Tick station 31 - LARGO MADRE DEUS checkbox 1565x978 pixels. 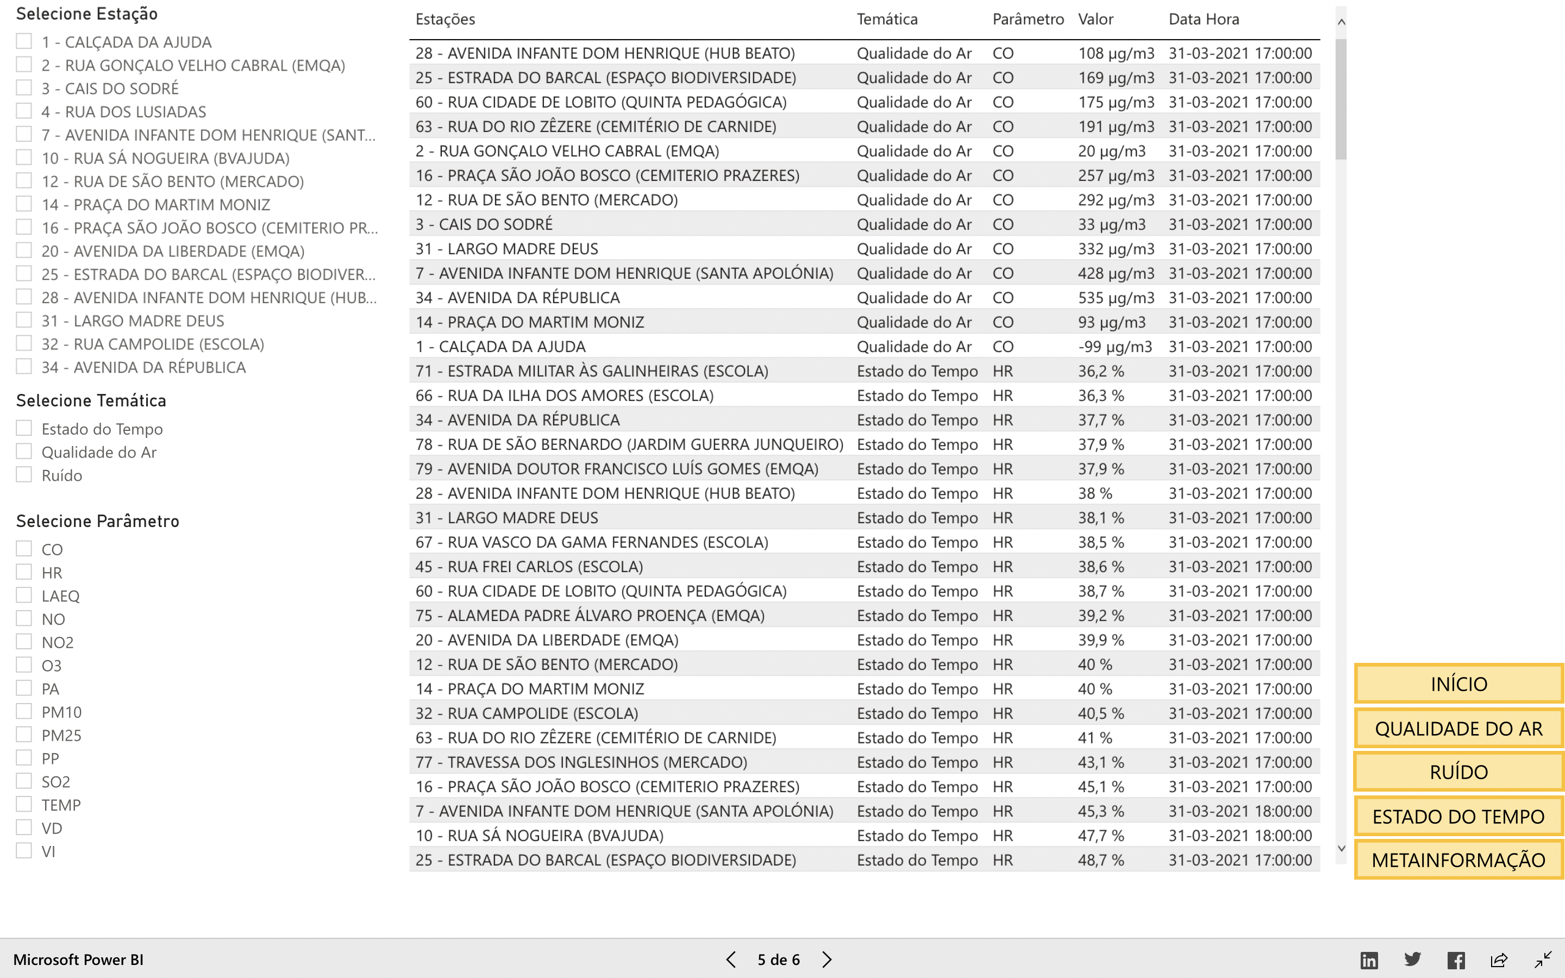pos(24,320)
